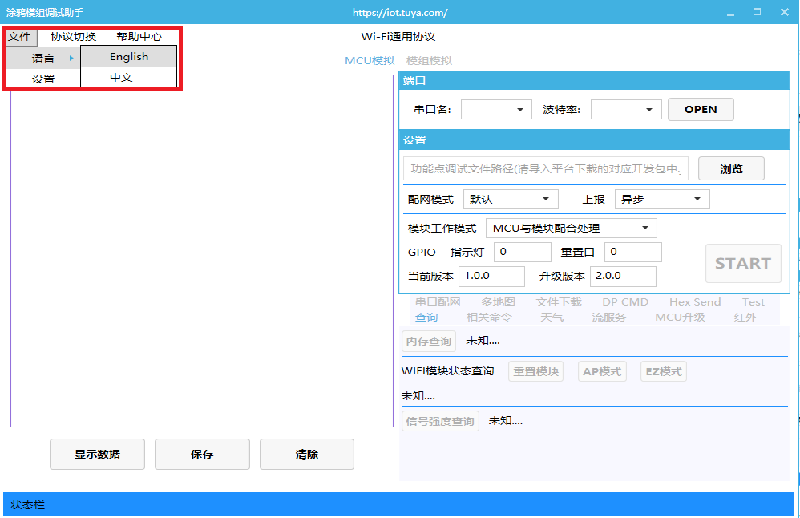
Task: Click the 功能点调试文件路径 input field
Action: (545, 169)
